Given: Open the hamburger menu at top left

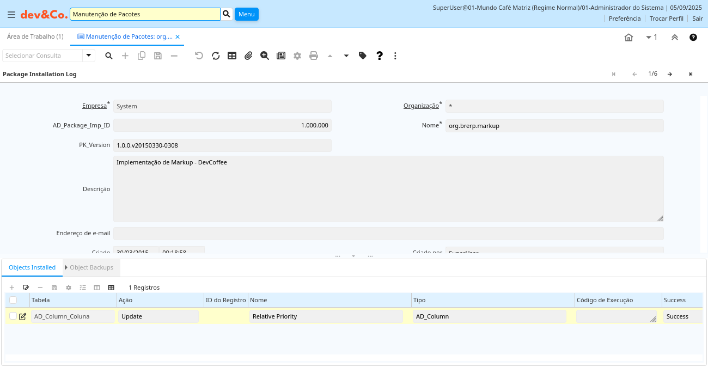Looking at the screenshot, I should (11, 15).
